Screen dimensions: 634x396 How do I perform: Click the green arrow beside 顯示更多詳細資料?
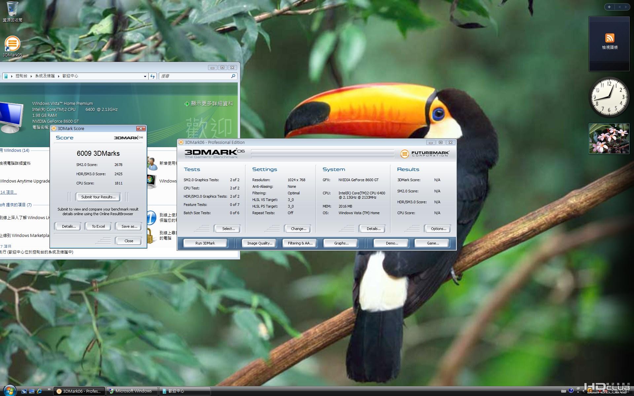pos(187,104)
